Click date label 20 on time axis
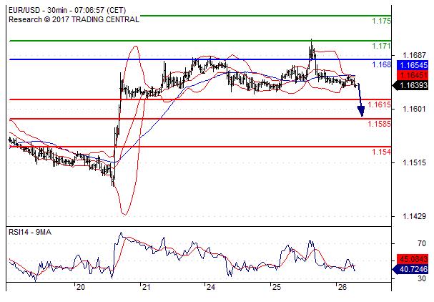 pos(81,287)
